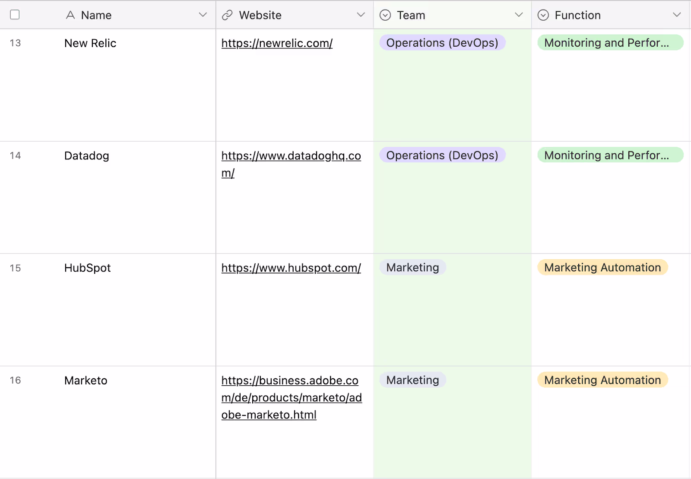Open the Team column dropdown menu
The image size is (691, 479).
click(519, 15)
